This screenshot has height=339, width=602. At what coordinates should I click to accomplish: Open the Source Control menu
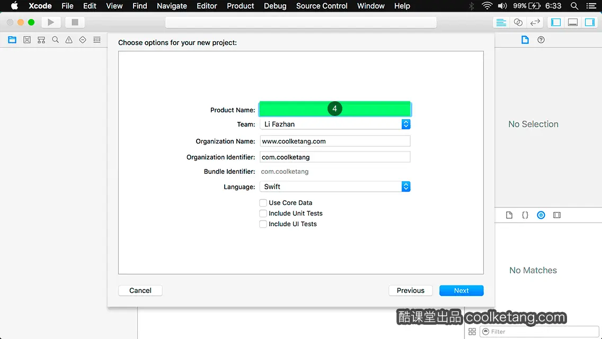pyautogui.click(x=322, y=6)
